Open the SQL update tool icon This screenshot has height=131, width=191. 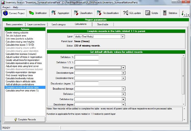[125, 13]
